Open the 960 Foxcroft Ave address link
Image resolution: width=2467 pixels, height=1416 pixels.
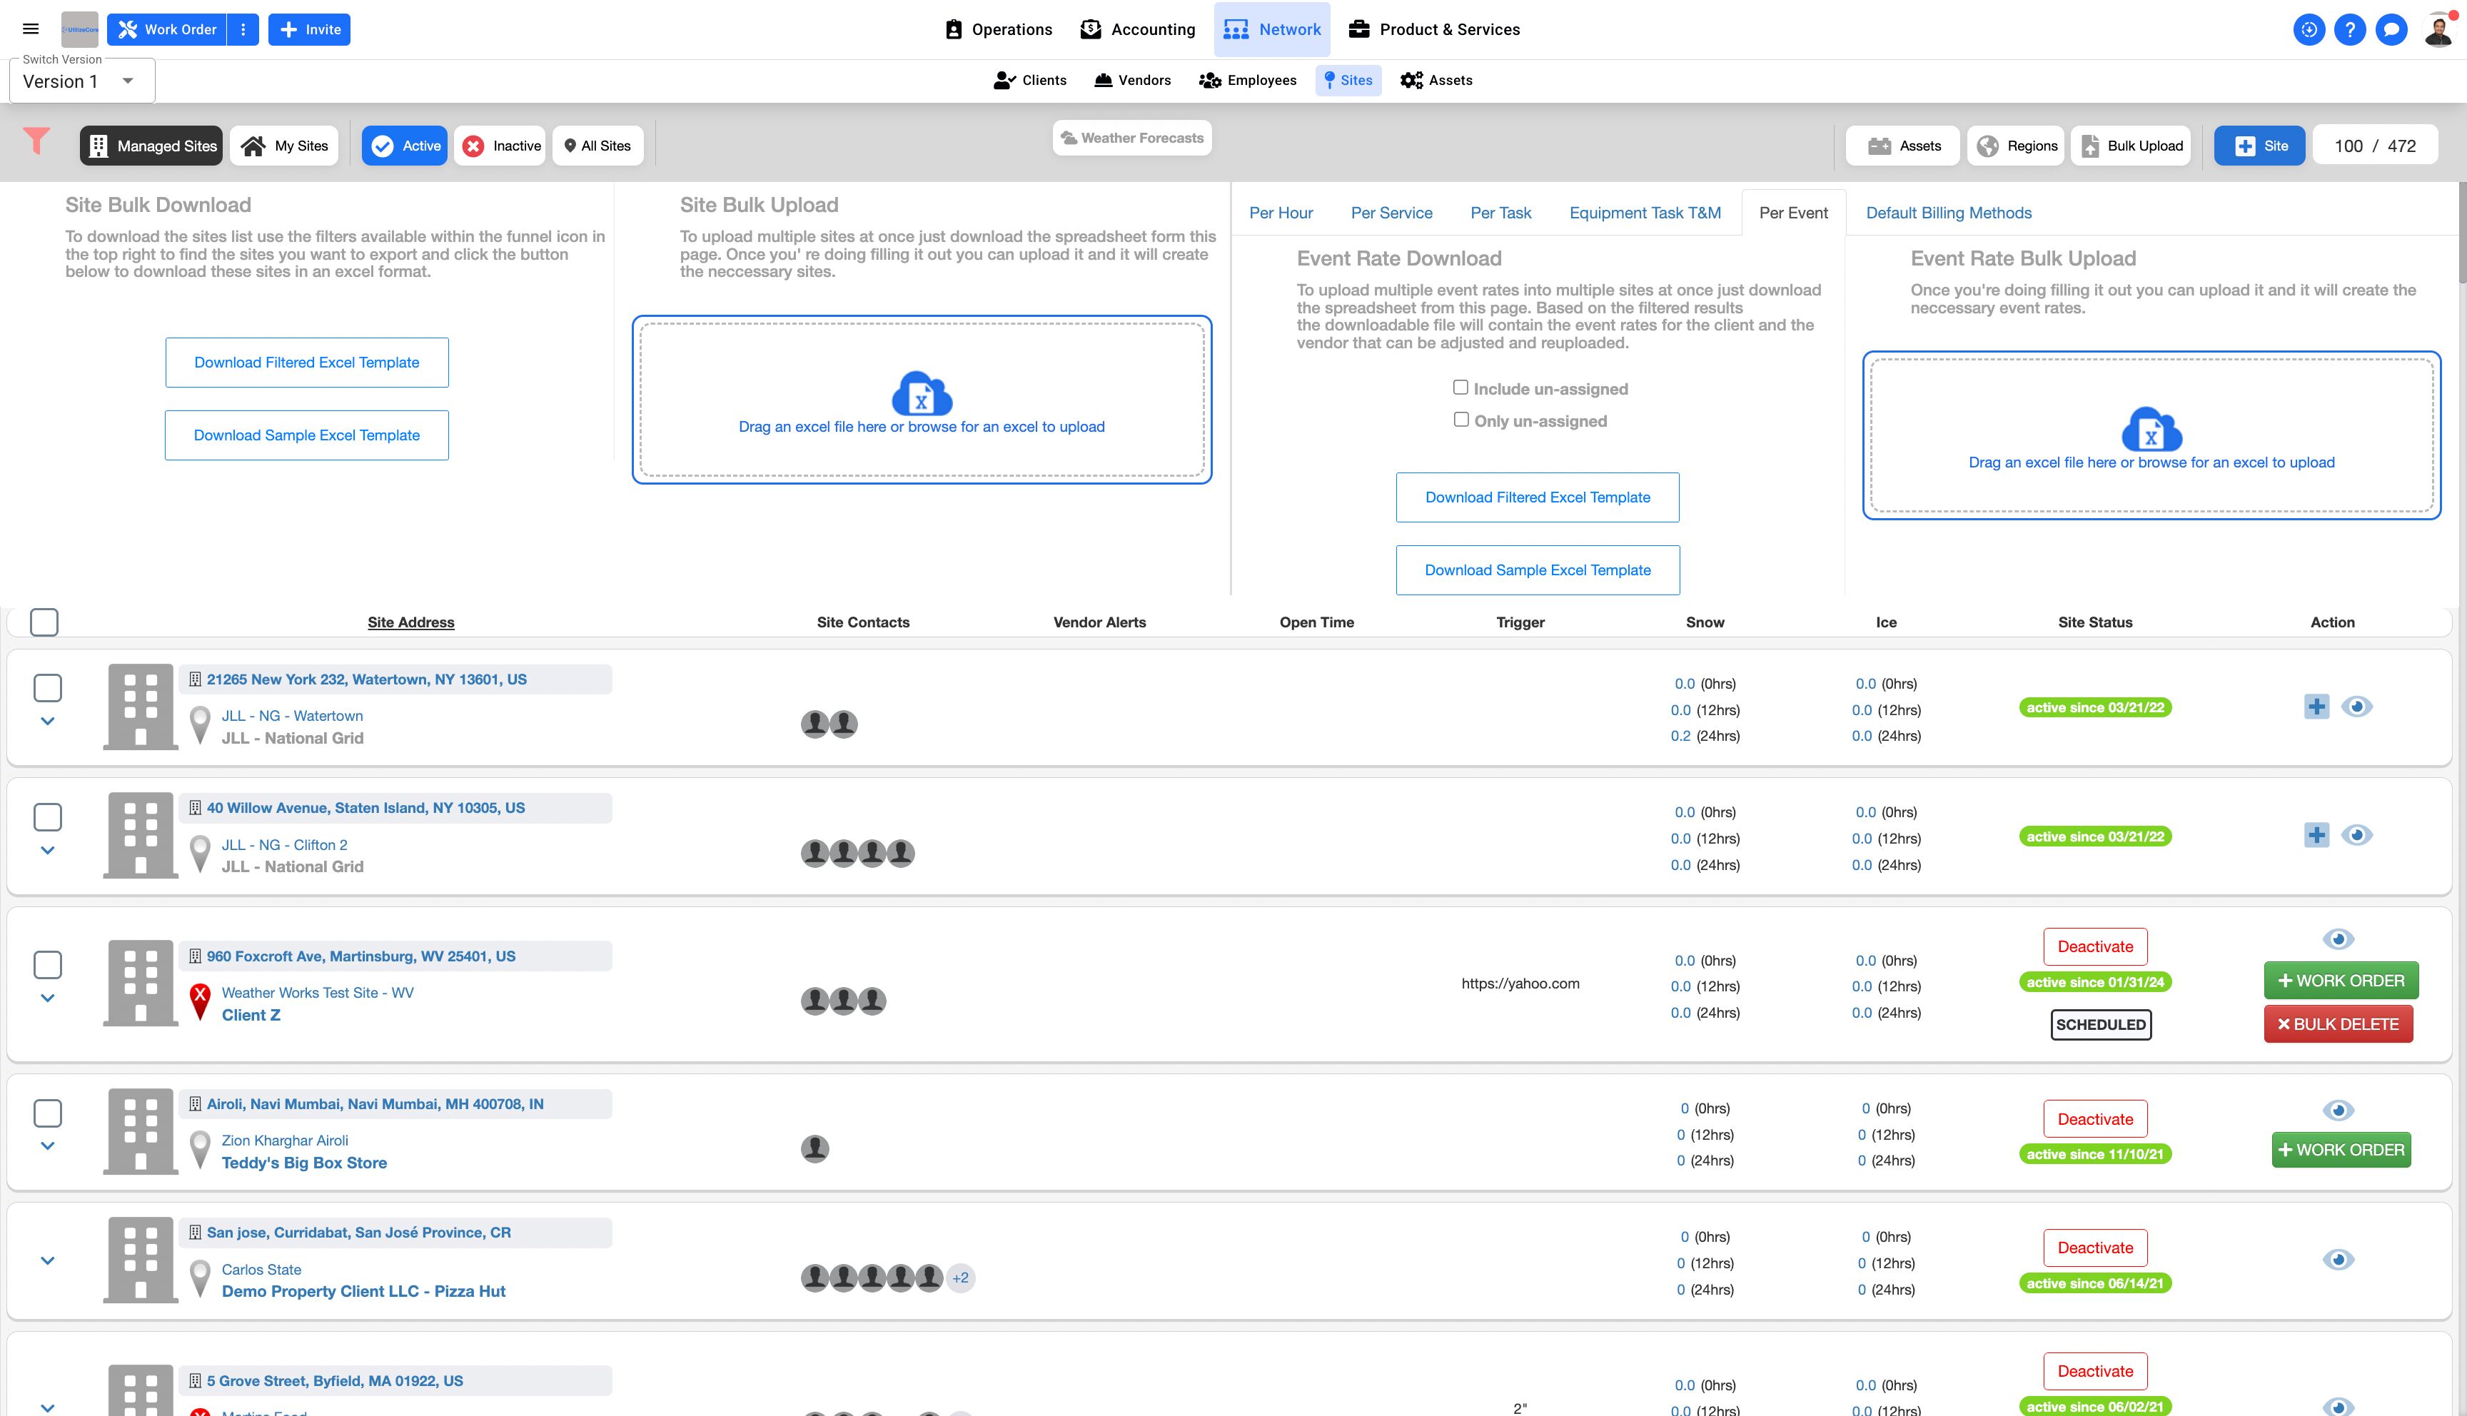tap(360, 956)
